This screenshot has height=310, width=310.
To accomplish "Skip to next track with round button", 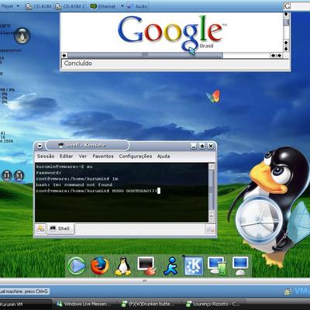I will pyautogui.click(x=19, y=176).
